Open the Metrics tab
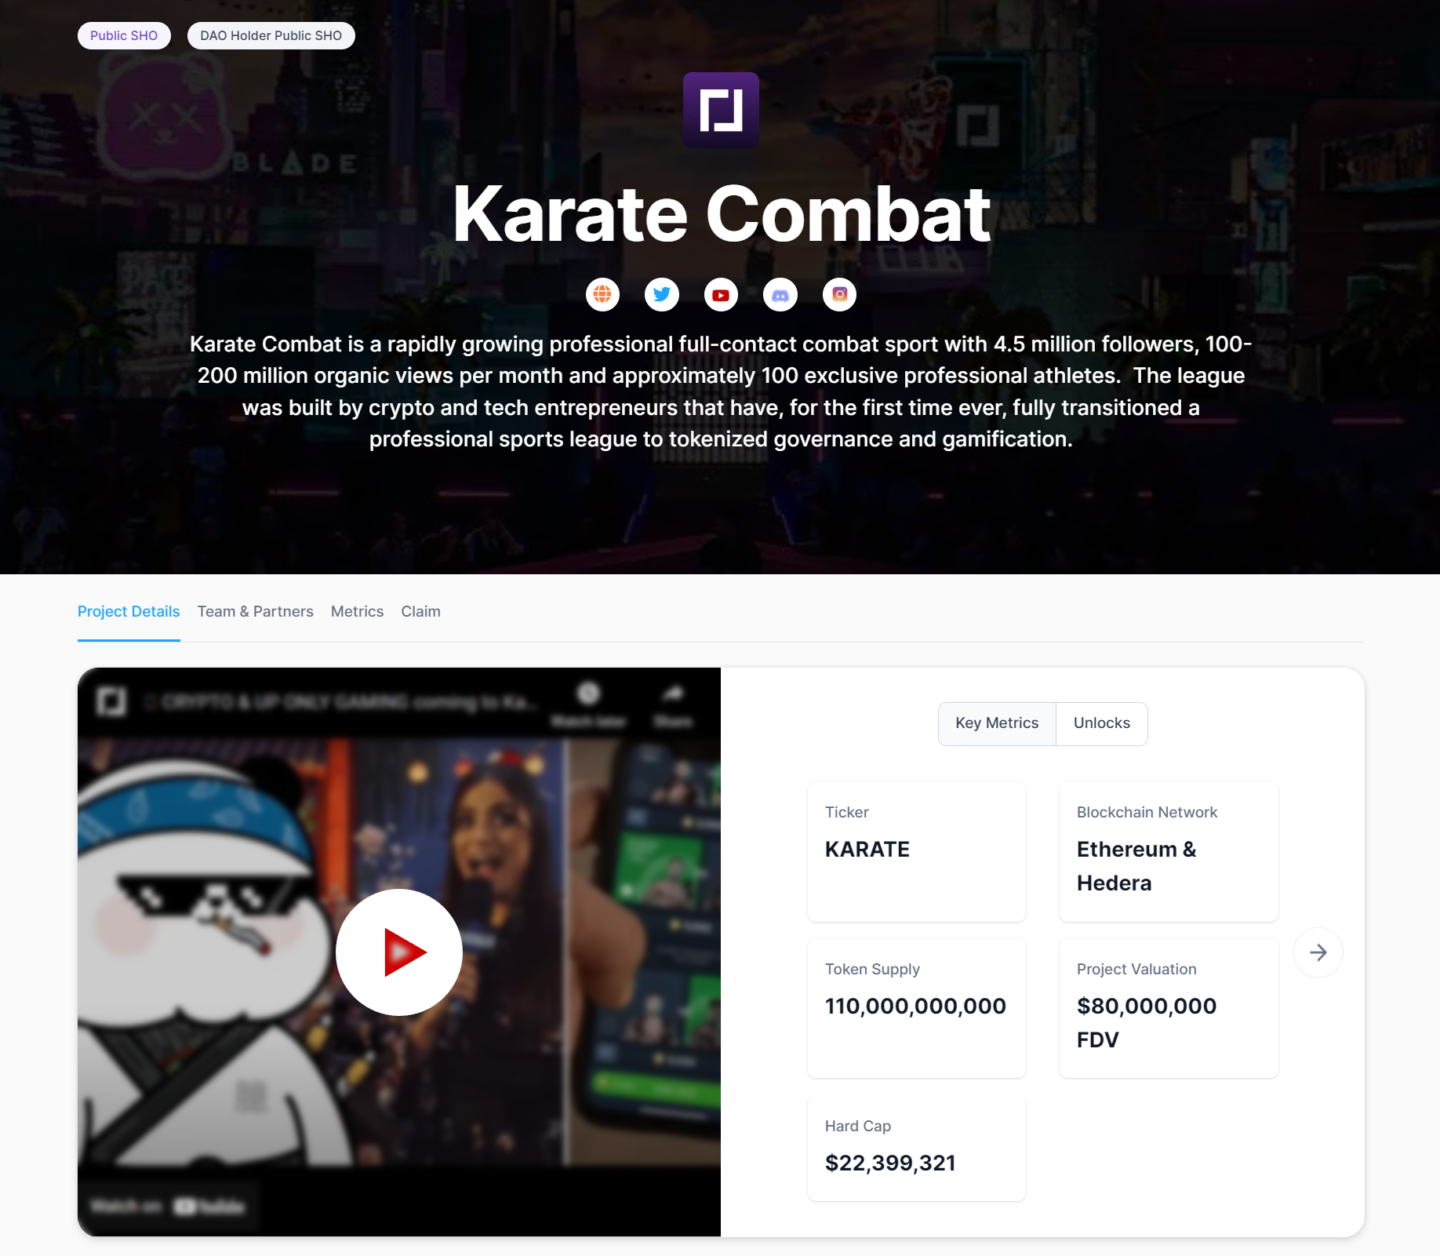1440x1256 pixels. tap(358, 612)
